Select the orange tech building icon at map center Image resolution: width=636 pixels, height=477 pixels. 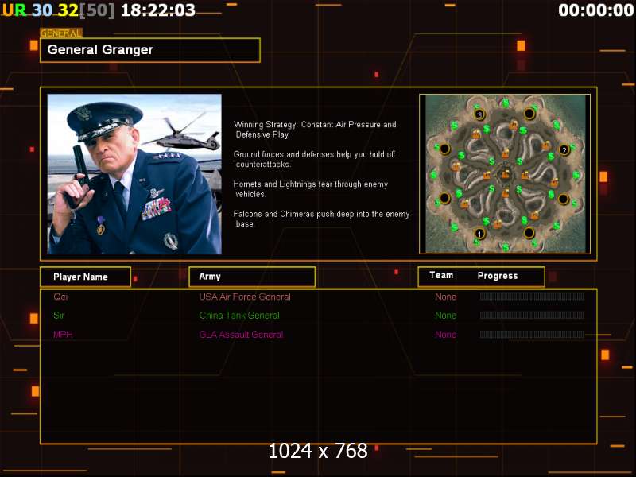click(505, 174)
